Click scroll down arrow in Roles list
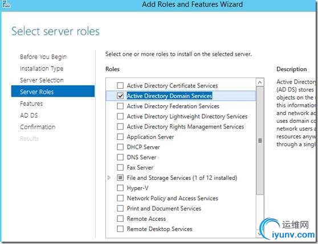This screenshot has height=244, width=318. 260,234
